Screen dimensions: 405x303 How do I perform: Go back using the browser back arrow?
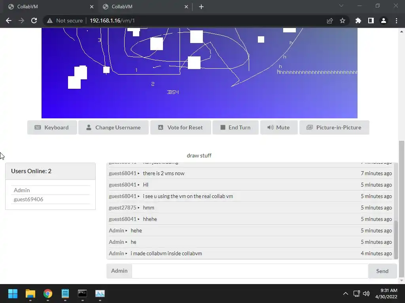coord(9,21)
